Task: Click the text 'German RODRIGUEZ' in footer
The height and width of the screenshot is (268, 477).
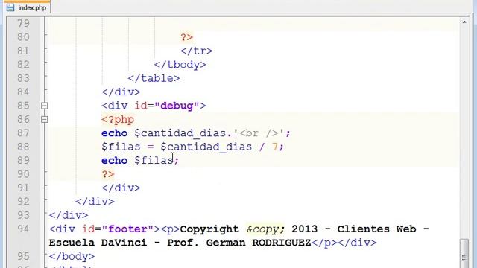Action: click(259, 243)
